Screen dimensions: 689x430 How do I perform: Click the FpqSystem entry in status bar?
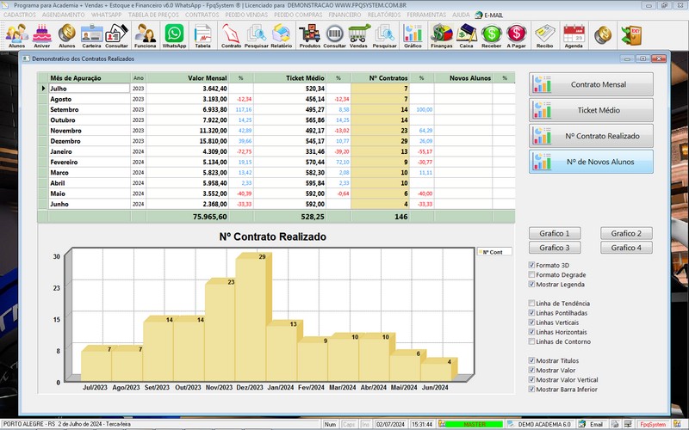point(653,424)
